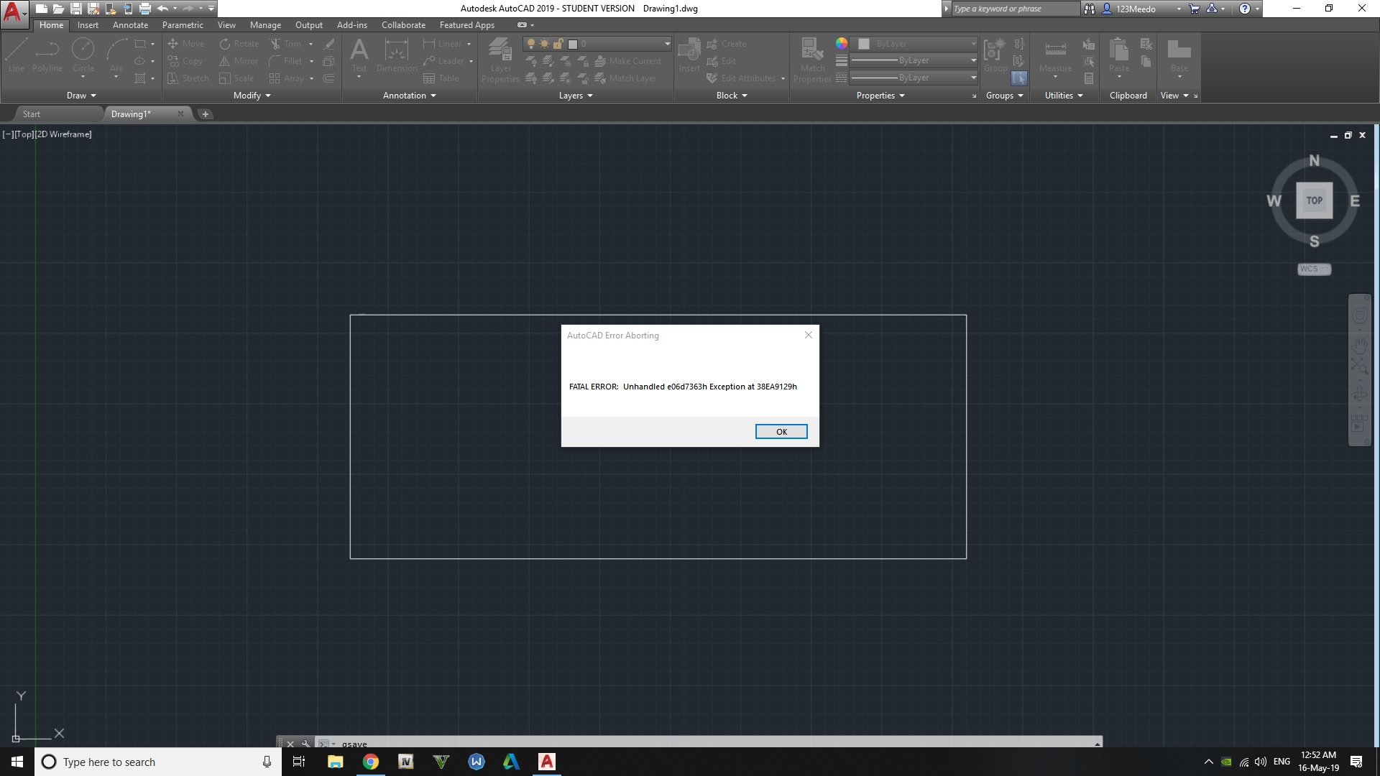Expand the object color ByLayer dropdown
This screenshot has width=1380, height=776.
(x=972, y=44)
